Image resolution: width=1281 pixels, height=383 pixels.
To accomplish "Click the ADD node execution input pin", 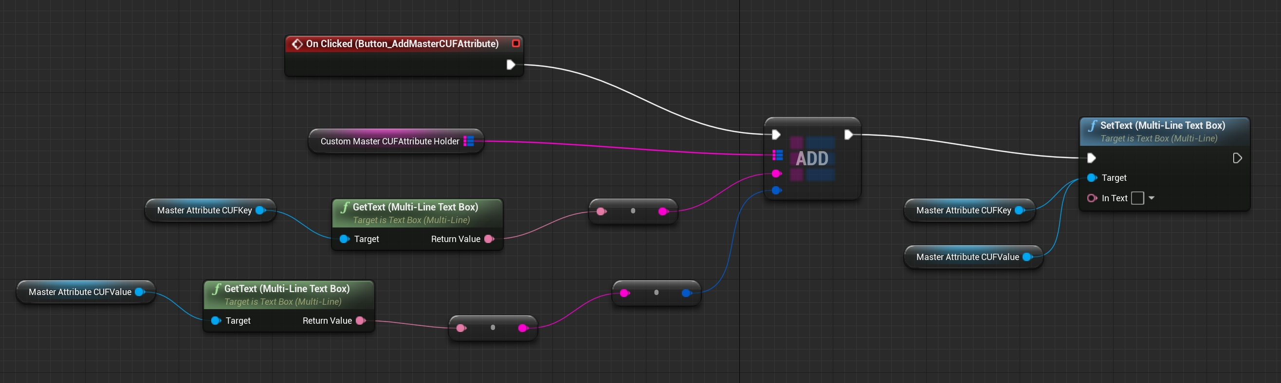I will [x=776, y=135].
